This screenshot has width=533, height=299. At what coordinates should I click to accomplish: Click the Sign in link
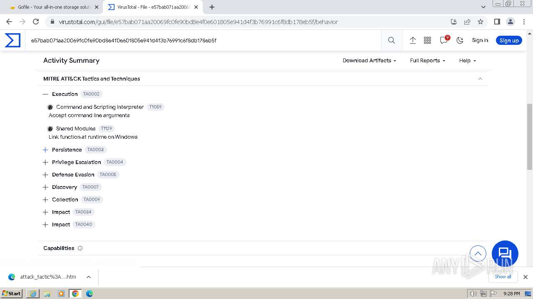(x=480, y=40)
